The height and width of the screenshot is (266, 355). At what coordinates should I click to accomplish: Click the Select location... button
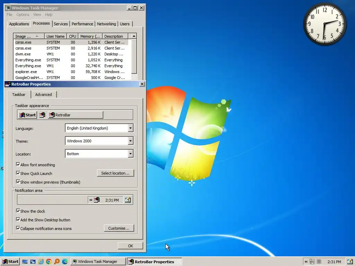(115, 173)
